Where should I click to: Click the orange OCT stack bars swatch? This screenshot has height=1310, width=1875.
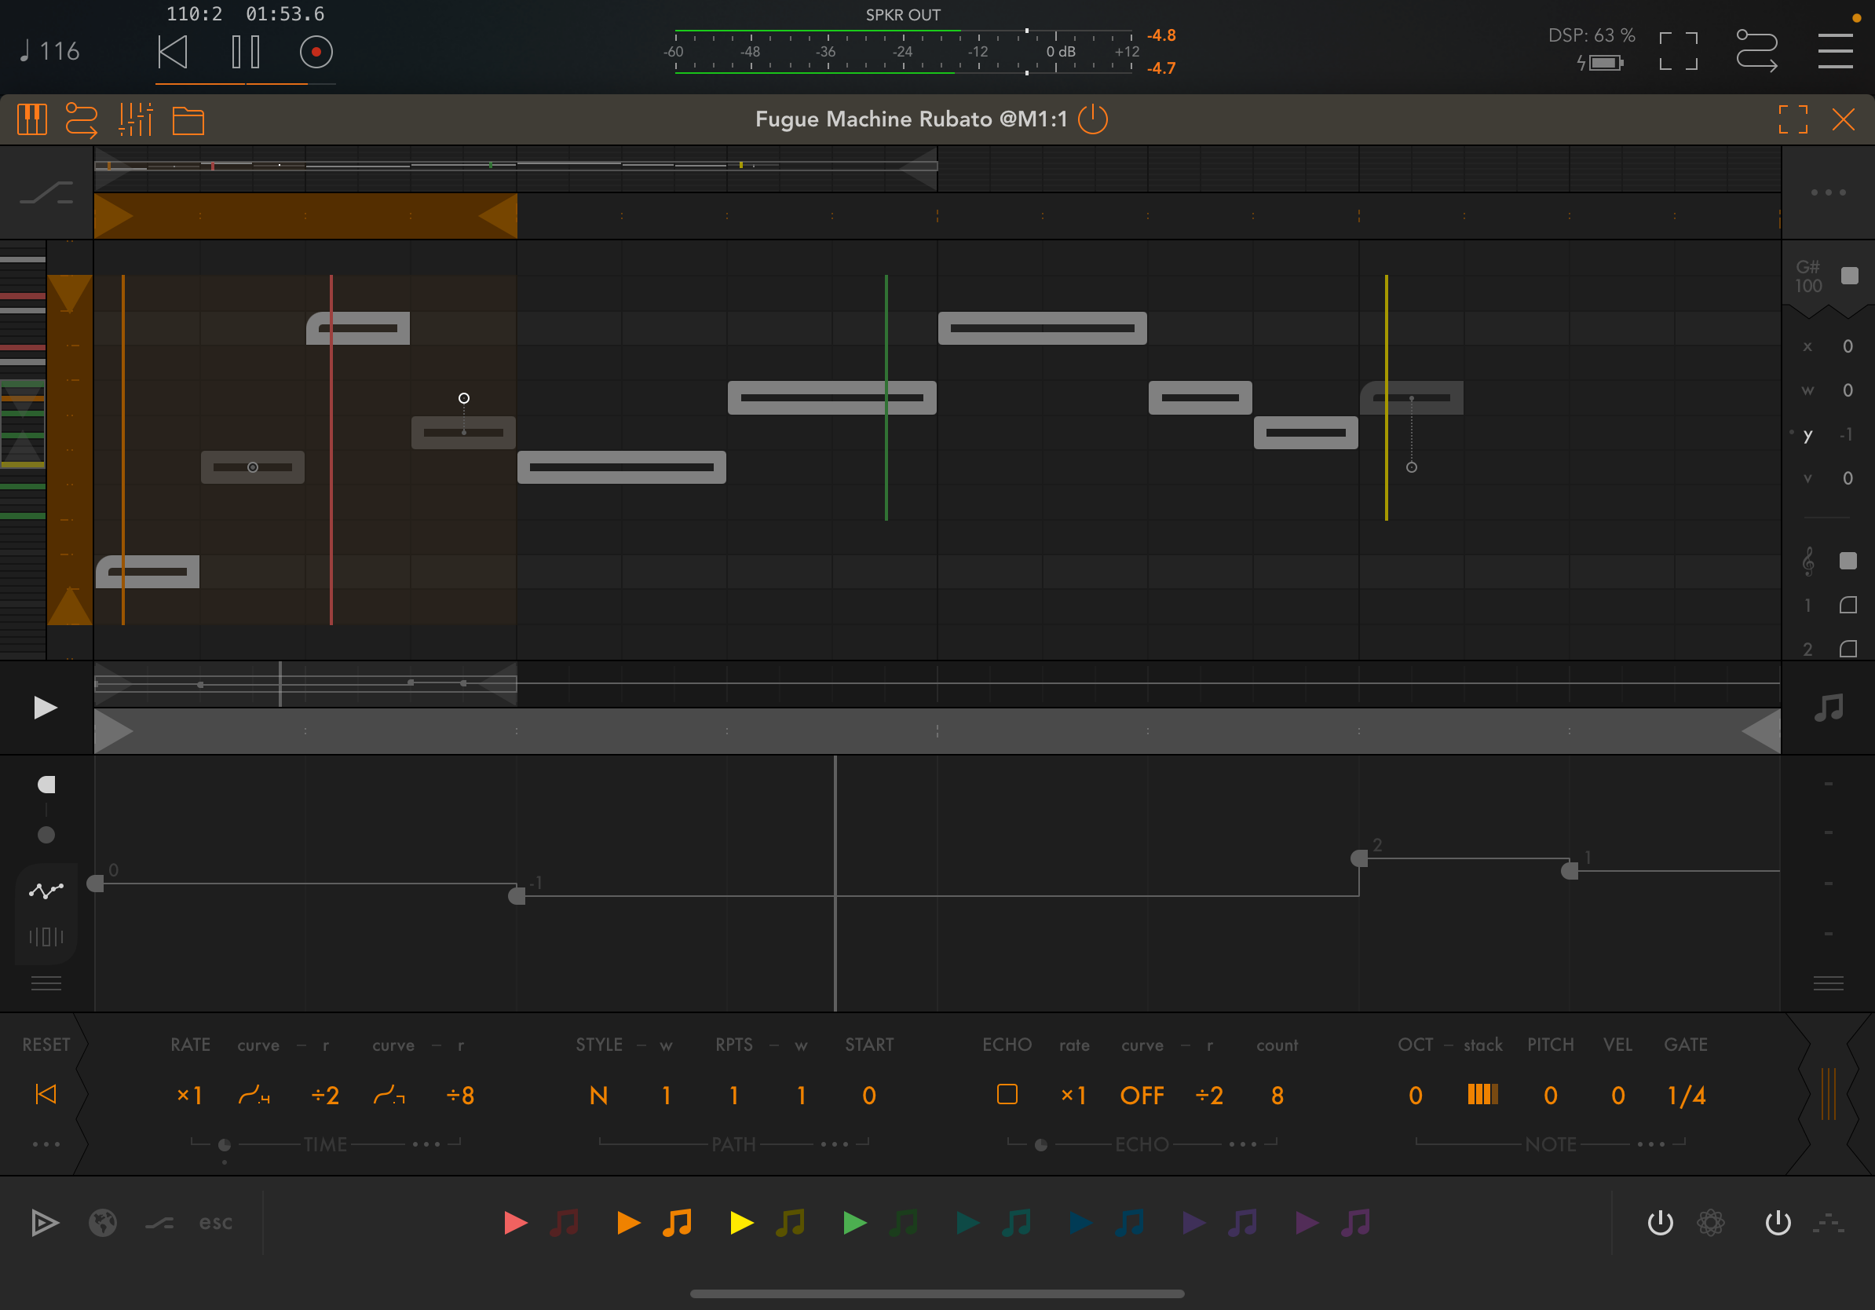click(x=1482, y=1094)
